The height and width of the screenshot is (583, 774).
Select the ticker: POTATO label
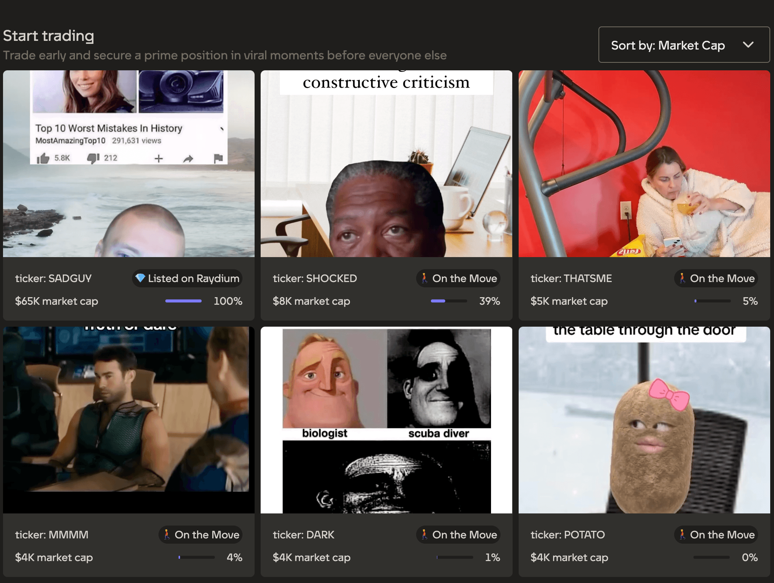point(567,535)
